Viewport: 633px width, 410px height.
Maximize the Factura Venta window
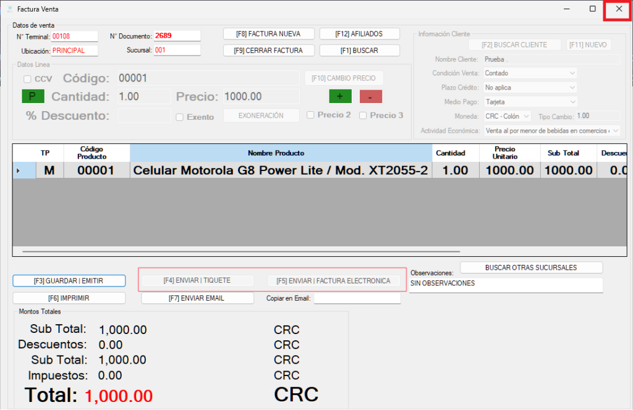pyautogui.click(x=592, y=9)
